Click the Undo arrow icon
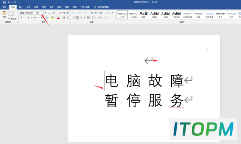 9,2
